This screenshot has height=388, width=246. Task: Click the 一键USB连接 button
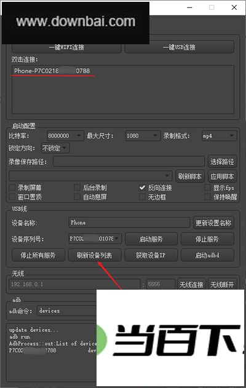pos(179,47)
